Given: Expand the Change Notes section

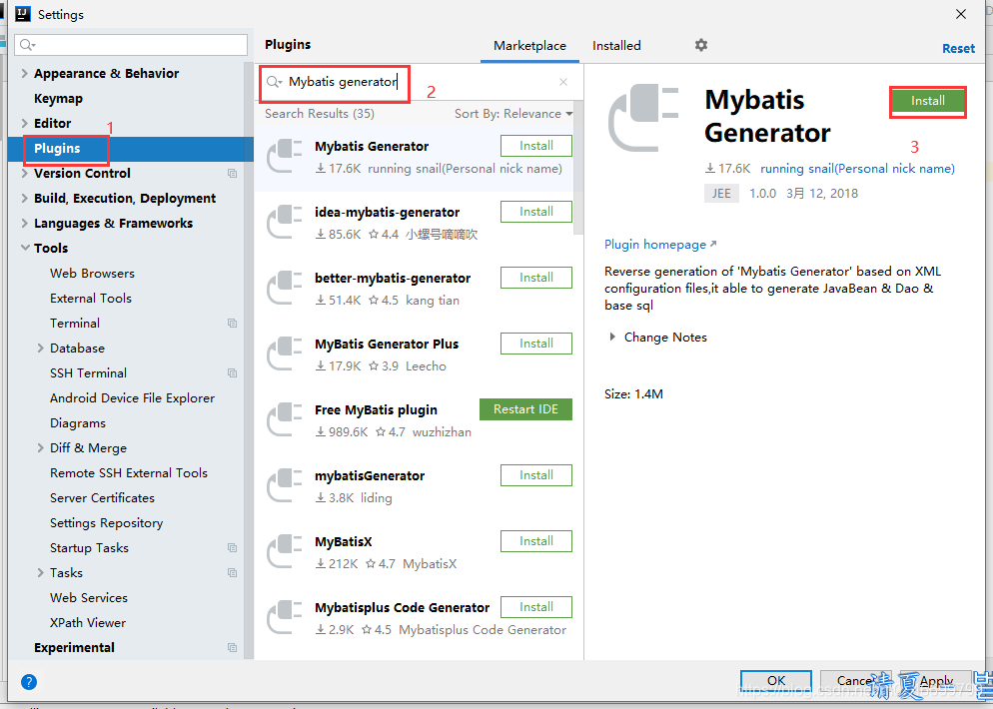Looking at the screenshot, I should [612, 337].
